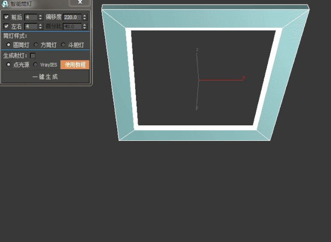The image size is (331, 242).
Task: Click the 一键生成 button
Action: coord(45,77)
